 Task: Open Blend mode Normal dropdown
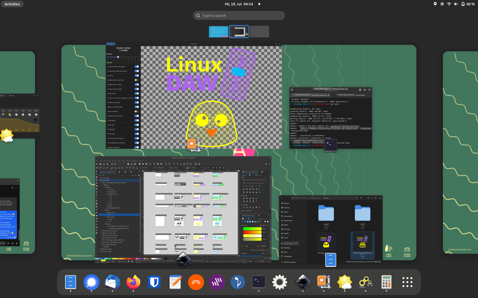pos(264,250)
